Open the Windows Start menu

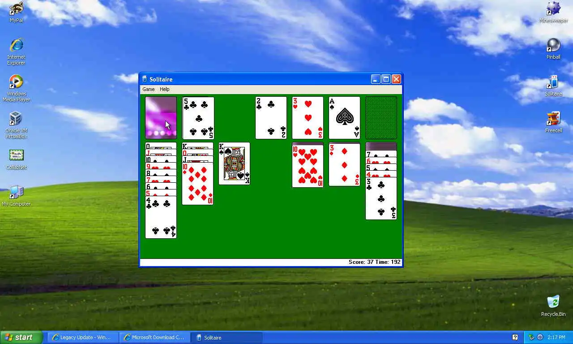point(21,337)
